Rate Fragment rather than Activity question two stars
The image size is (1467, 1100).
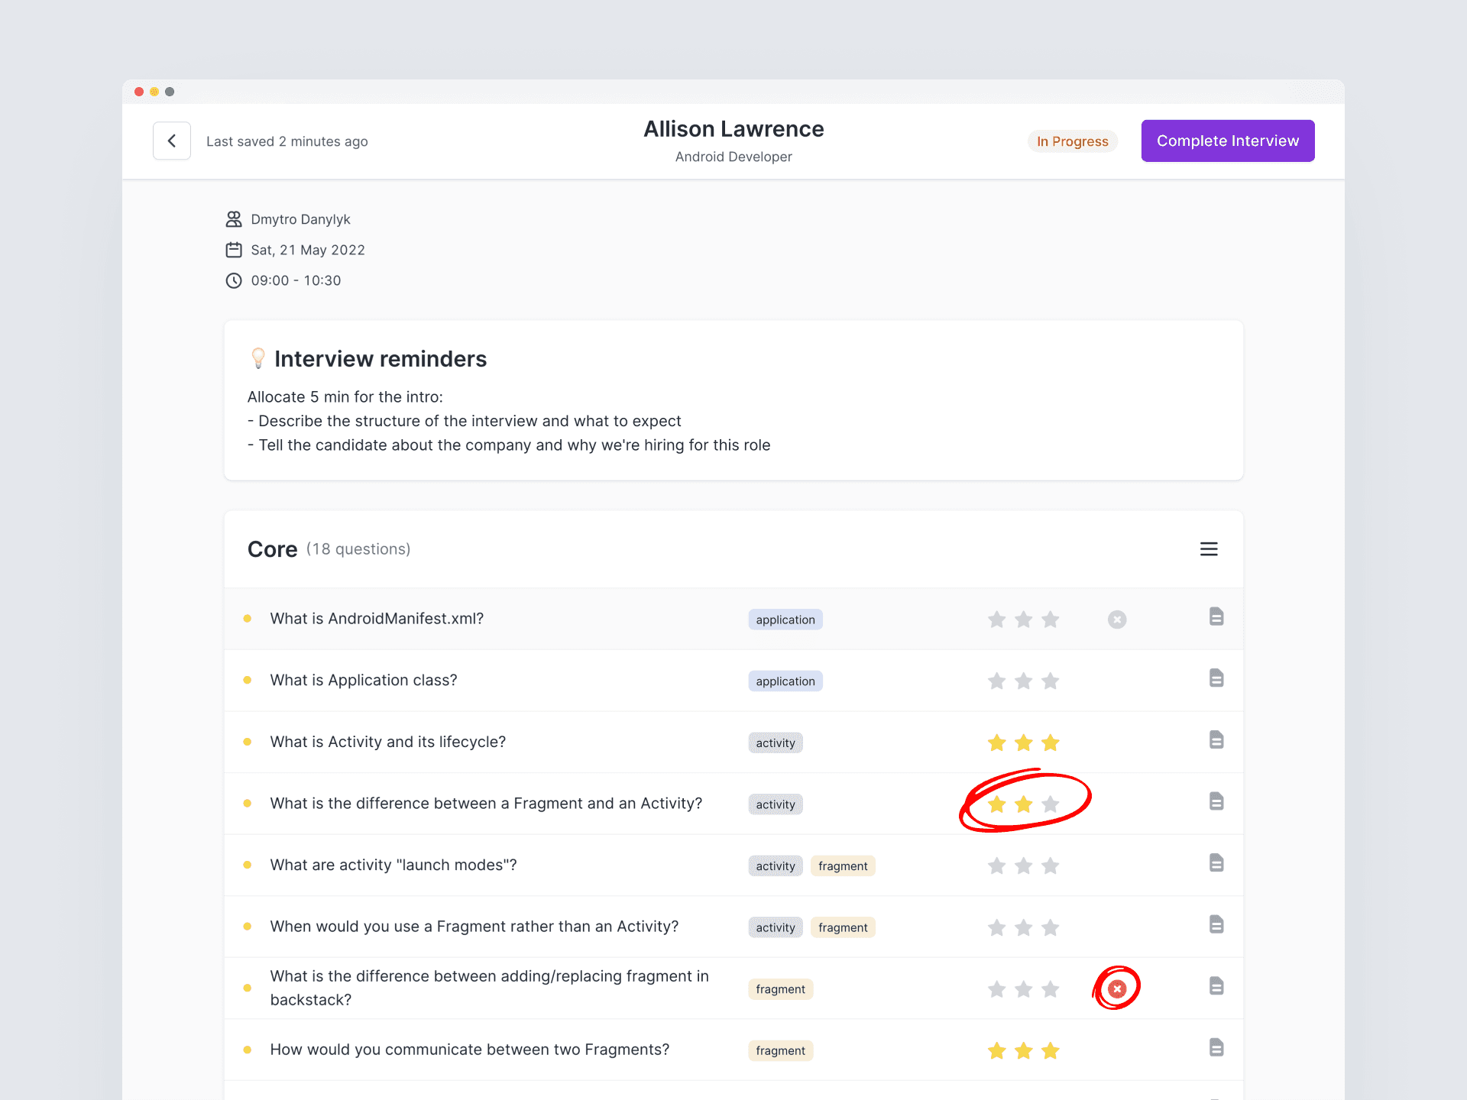(1024, 927)
